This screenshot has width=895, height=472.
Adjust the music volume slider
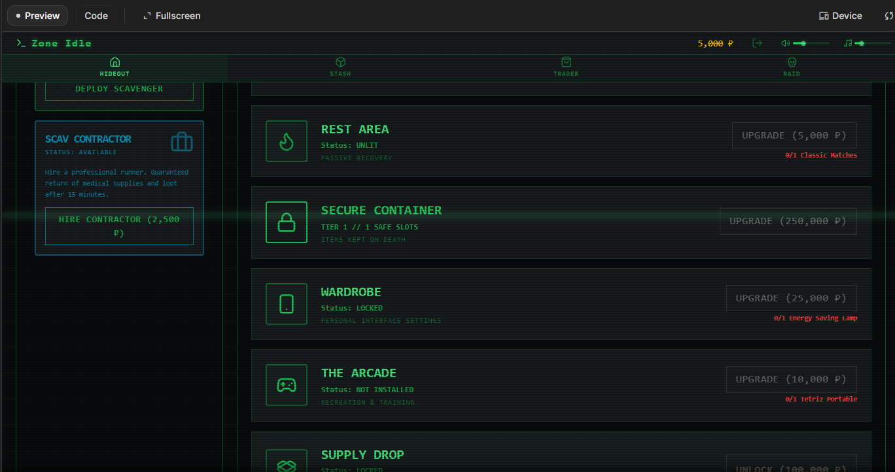tap(873, 43)
